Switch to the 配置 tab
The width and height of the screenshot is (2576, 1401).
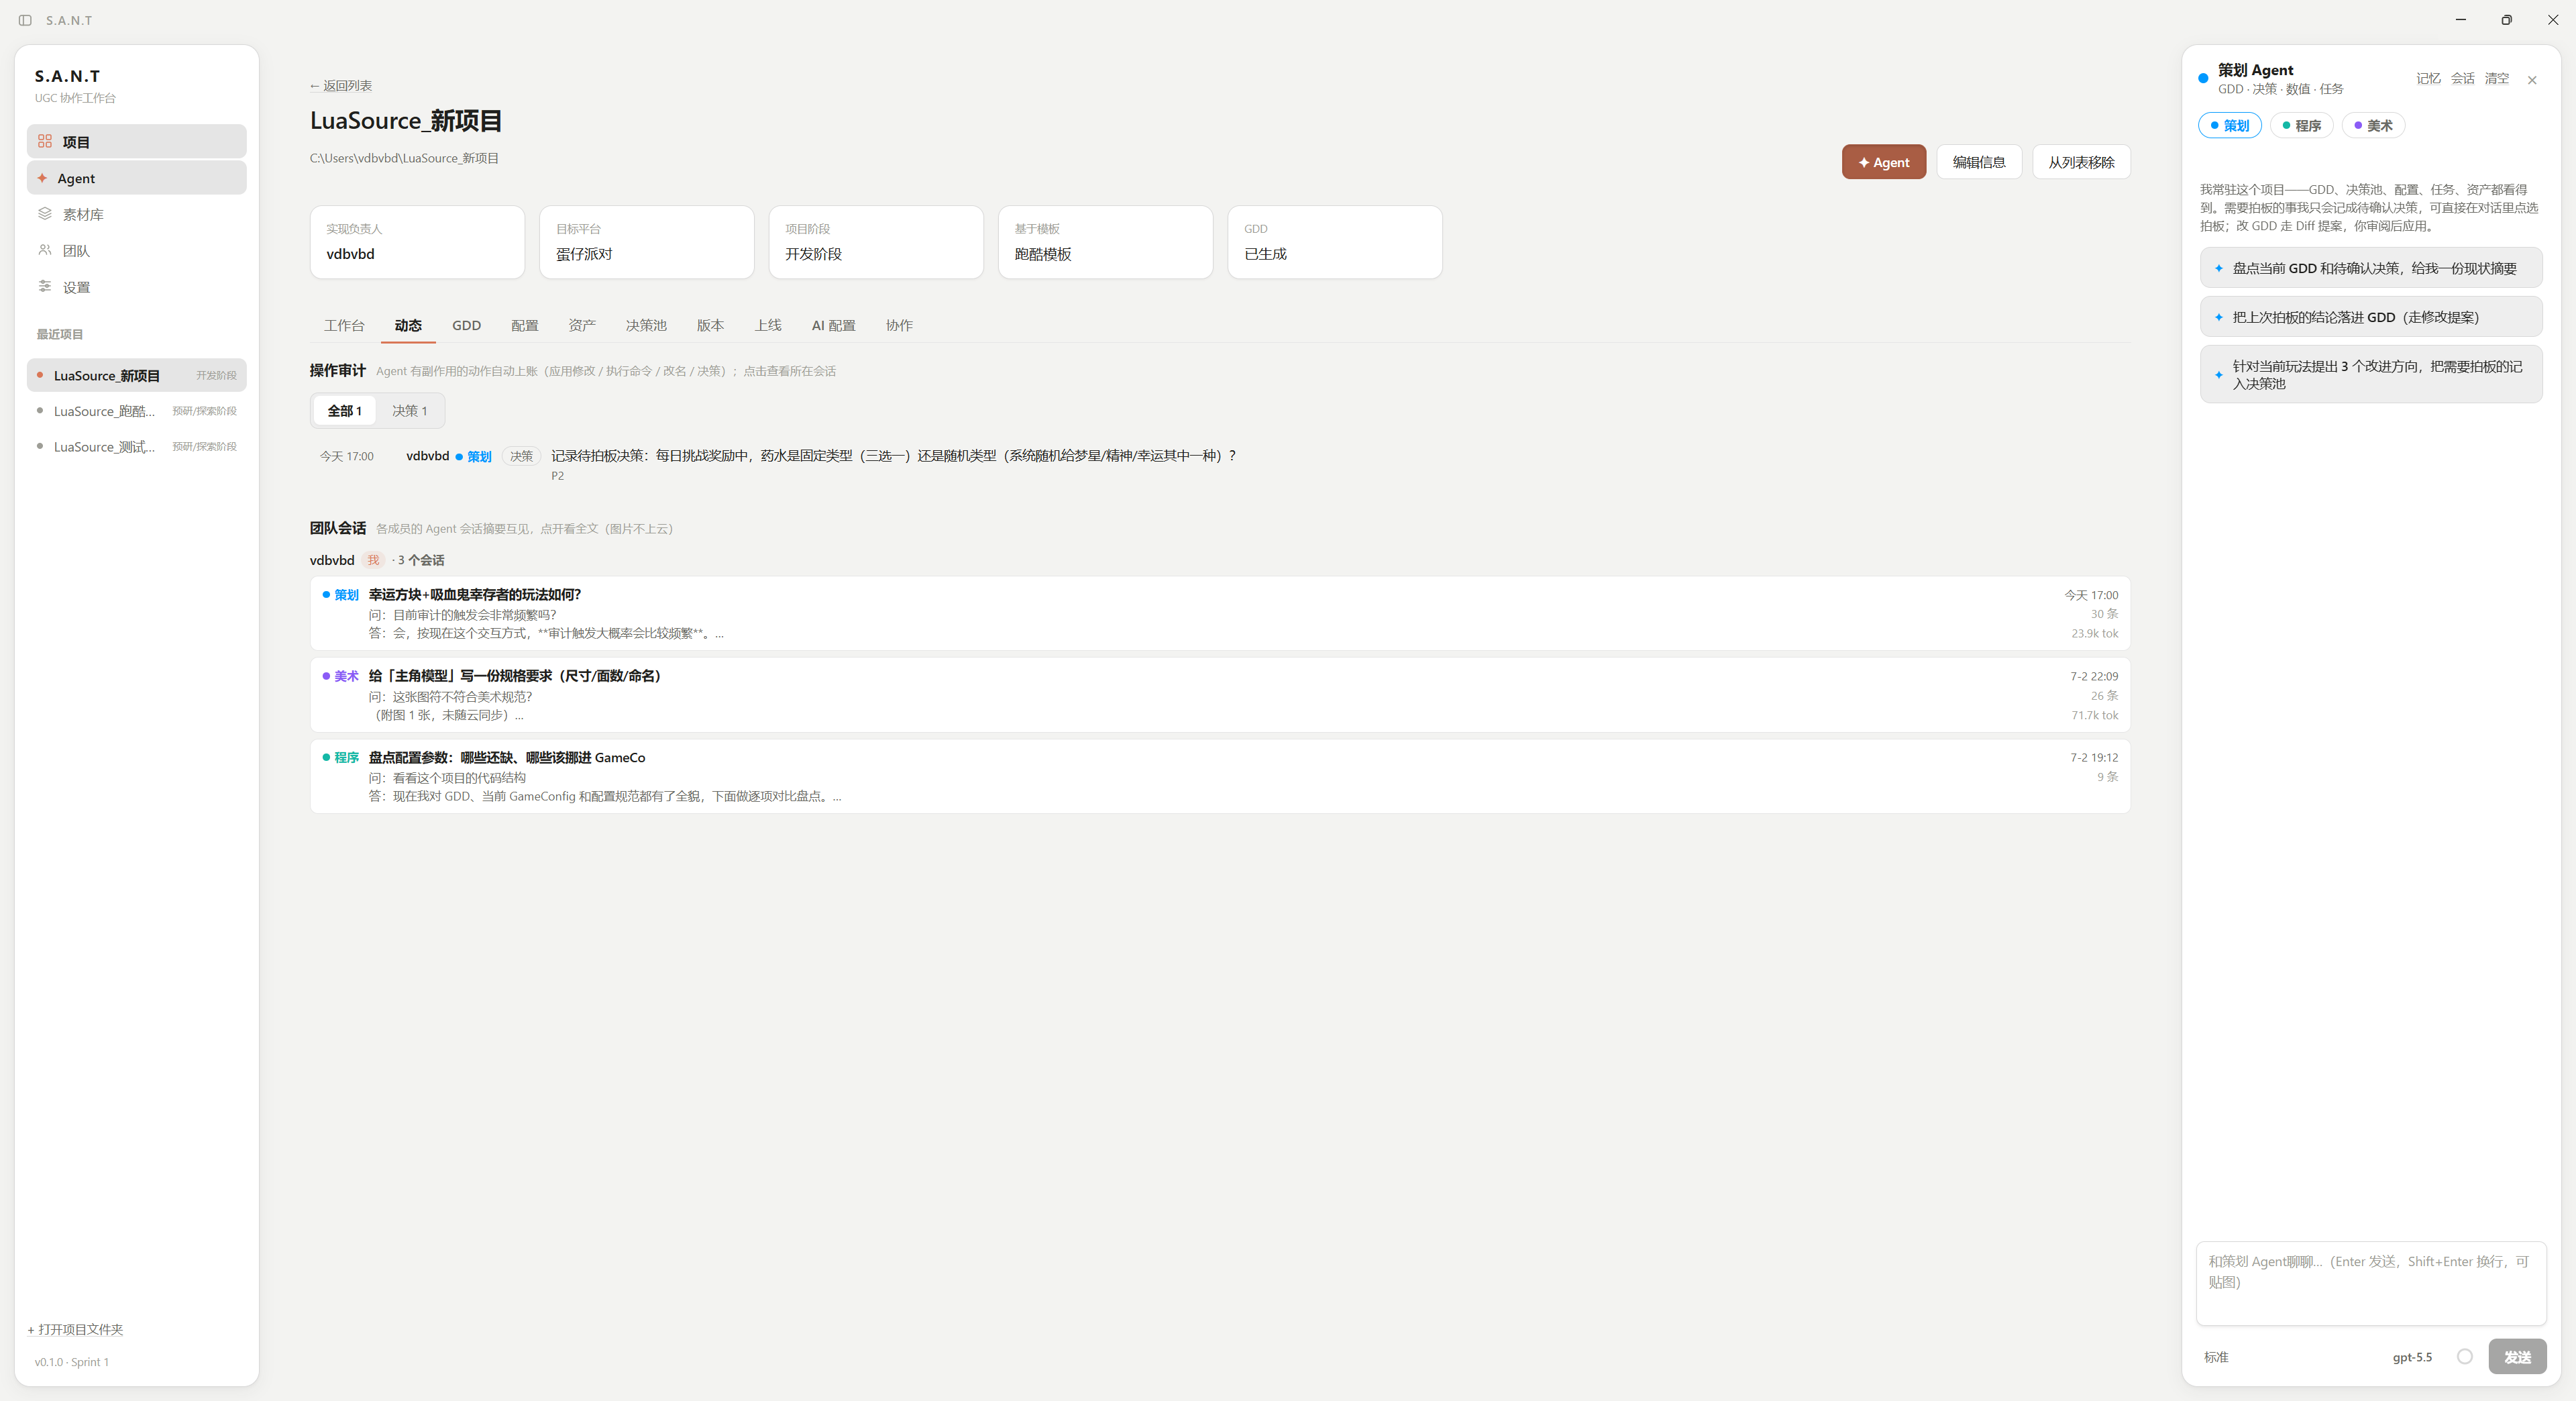tap(524, 325)
